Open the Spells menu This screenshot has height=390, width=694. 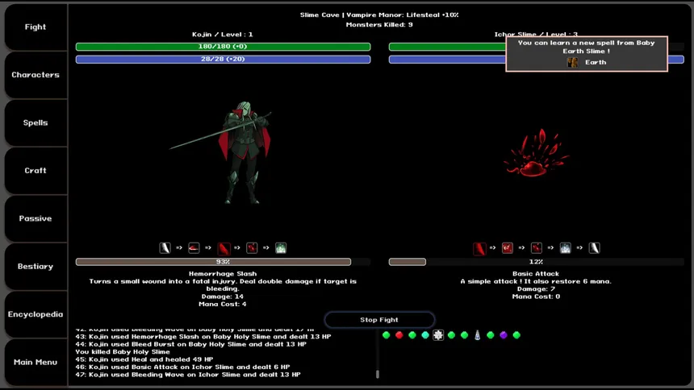[36, 122]
